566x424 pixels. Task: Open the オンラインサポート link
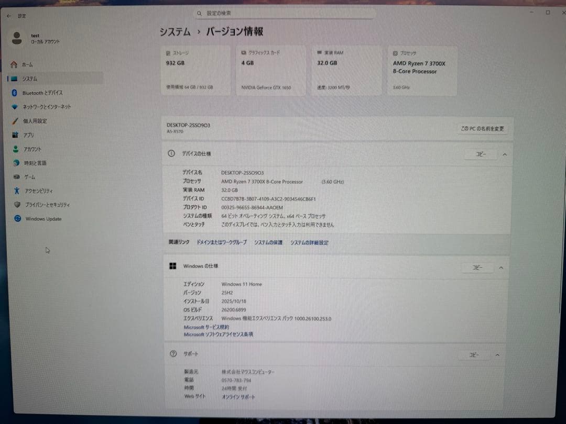point(238,397)
